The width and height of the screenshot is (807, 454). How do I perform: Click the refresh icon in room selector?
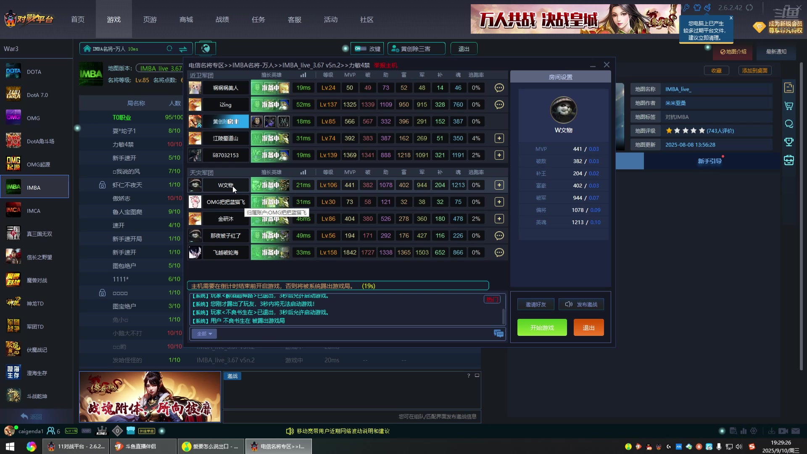point(169,49)
